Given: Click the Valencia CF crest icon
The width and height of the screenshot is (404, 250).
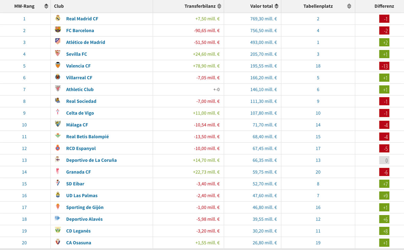Looking at the screenshot, I should point(58,65).
